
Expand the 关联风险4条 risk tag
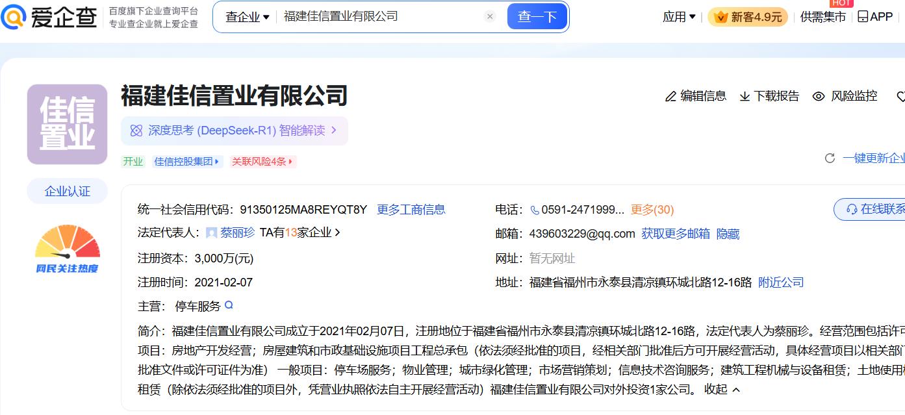pos(262,162)
